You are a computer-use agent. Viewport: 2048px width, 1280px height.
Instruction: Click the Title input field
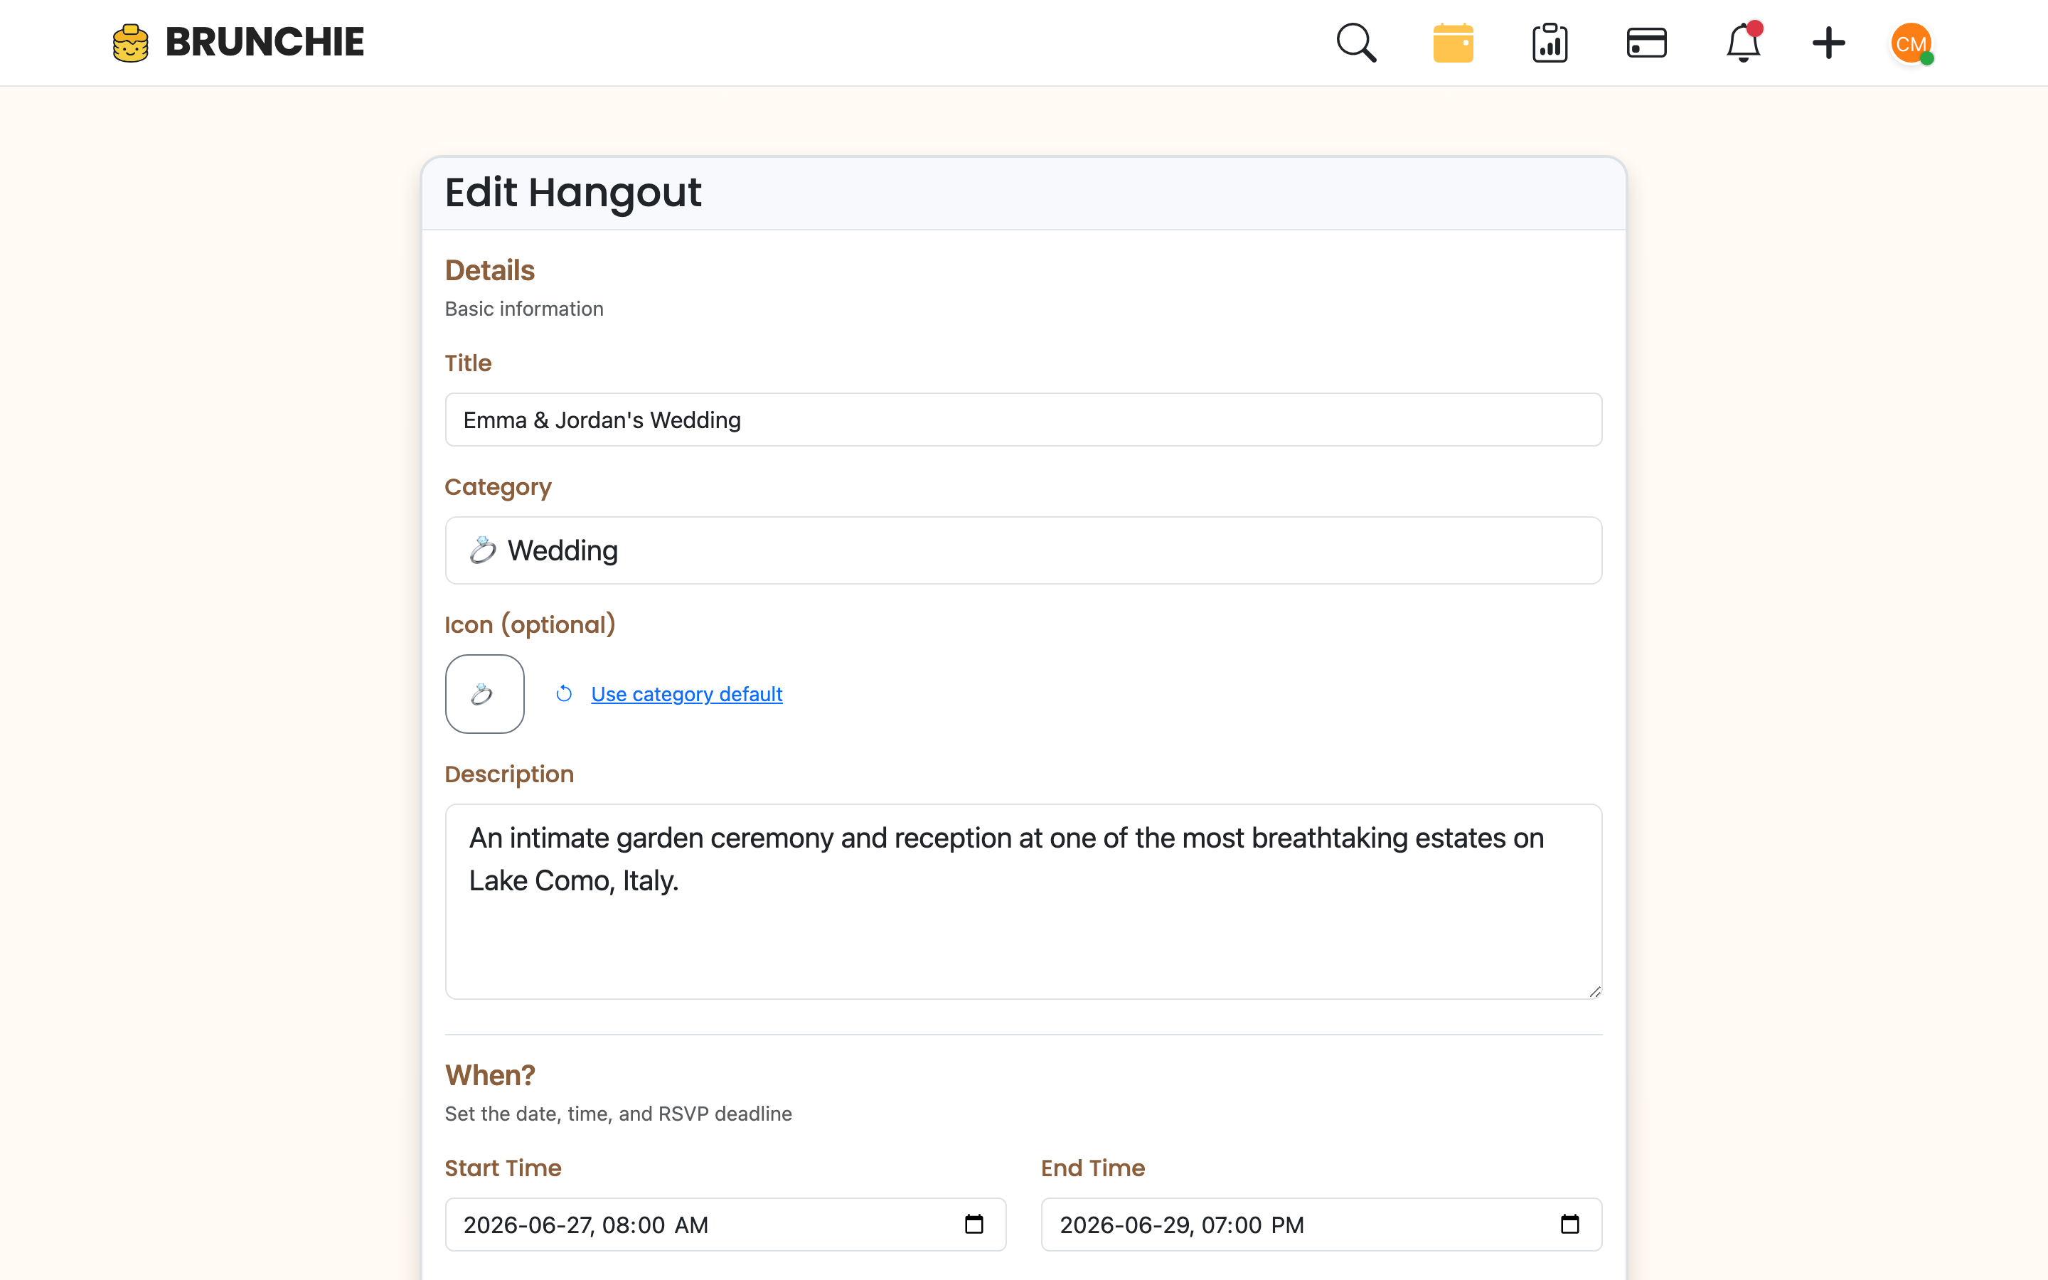pyautogui.click(x=1023, y=420)
